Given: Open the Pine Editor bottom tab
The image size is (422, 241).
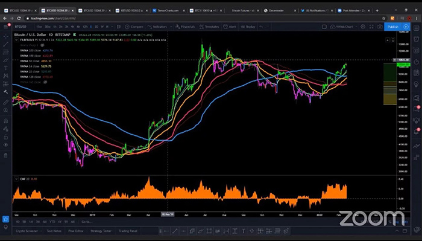Looking at the screenshot, I should click(x=75, y=231).
